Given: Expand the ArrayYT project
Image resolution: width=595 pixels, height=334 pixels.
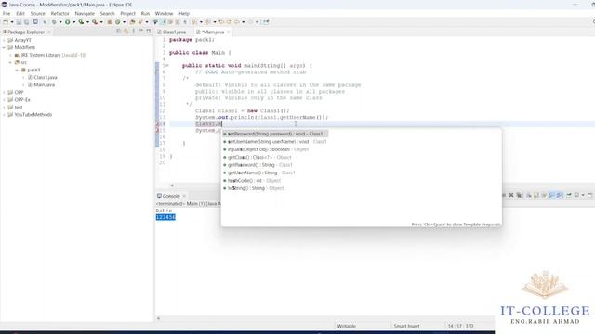Looking at the screenshot, I should point(4,40).
